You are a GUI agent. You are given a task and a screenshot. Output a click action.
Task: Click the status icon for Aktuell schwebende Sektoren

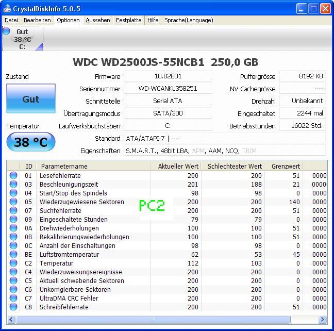click(13, 280)
